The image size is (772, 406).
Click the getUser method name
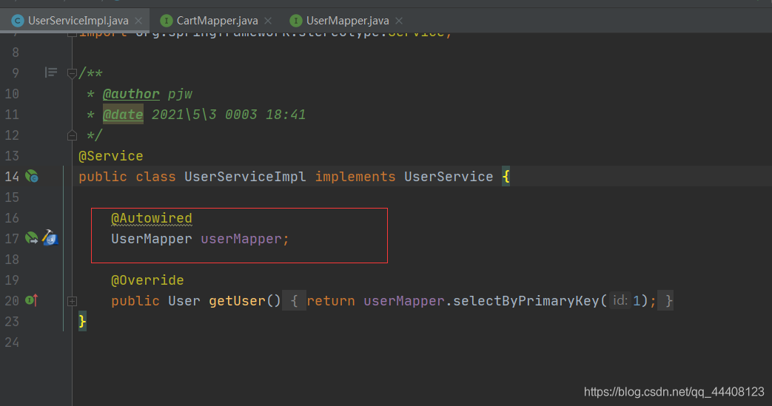click(237, 301)
